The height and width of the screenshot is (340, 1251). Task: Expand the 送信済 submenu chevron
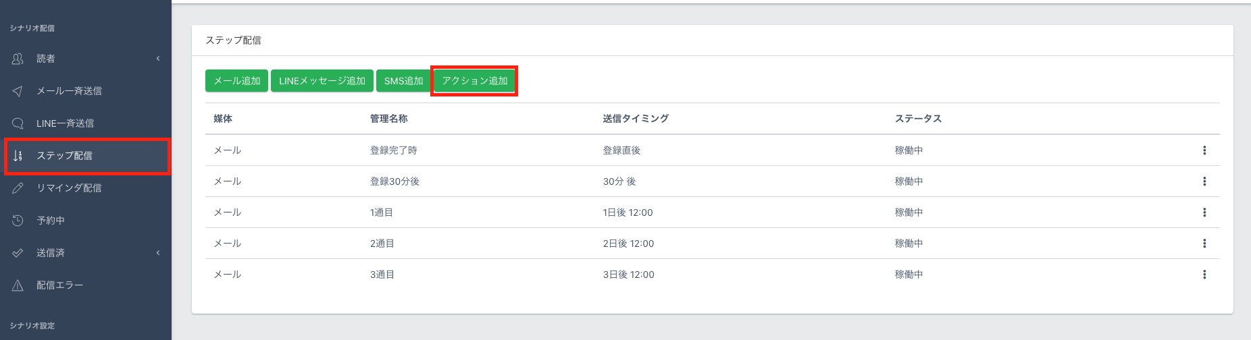coord(158,253)
